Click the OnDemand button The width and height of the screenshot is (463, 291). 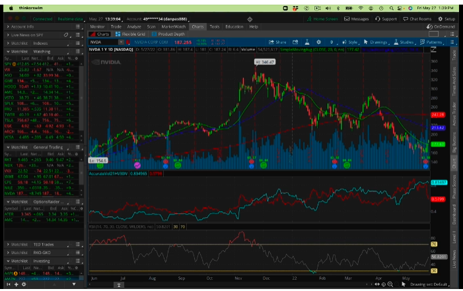[x=441, y=26]
